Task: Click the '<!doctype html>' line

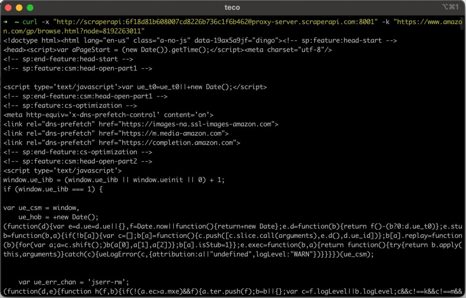Action: pos(200,41)
